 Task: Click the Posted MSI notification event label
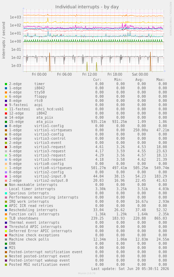[x=40, y=265]
